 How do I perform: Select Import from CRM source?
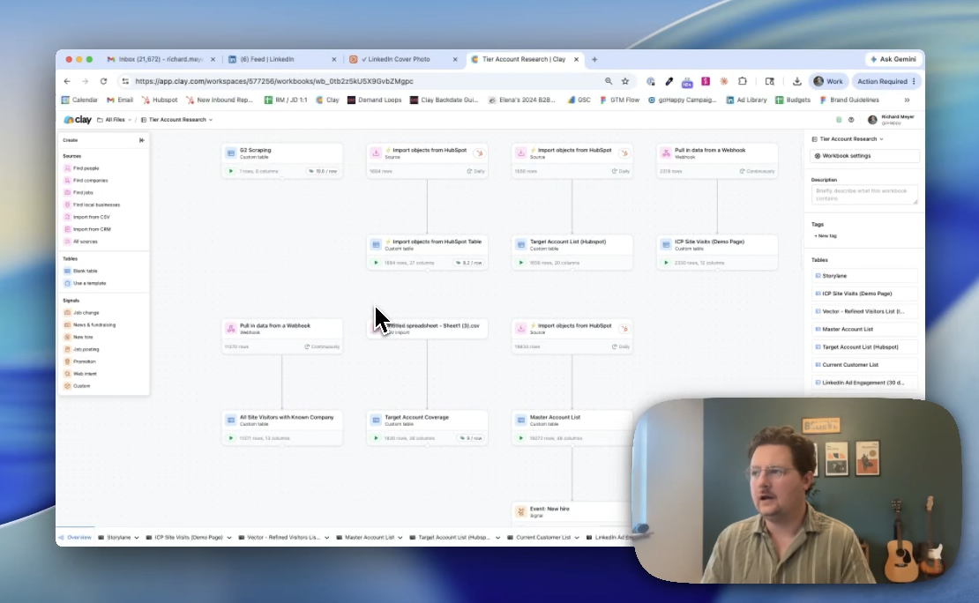click(92, 229)
